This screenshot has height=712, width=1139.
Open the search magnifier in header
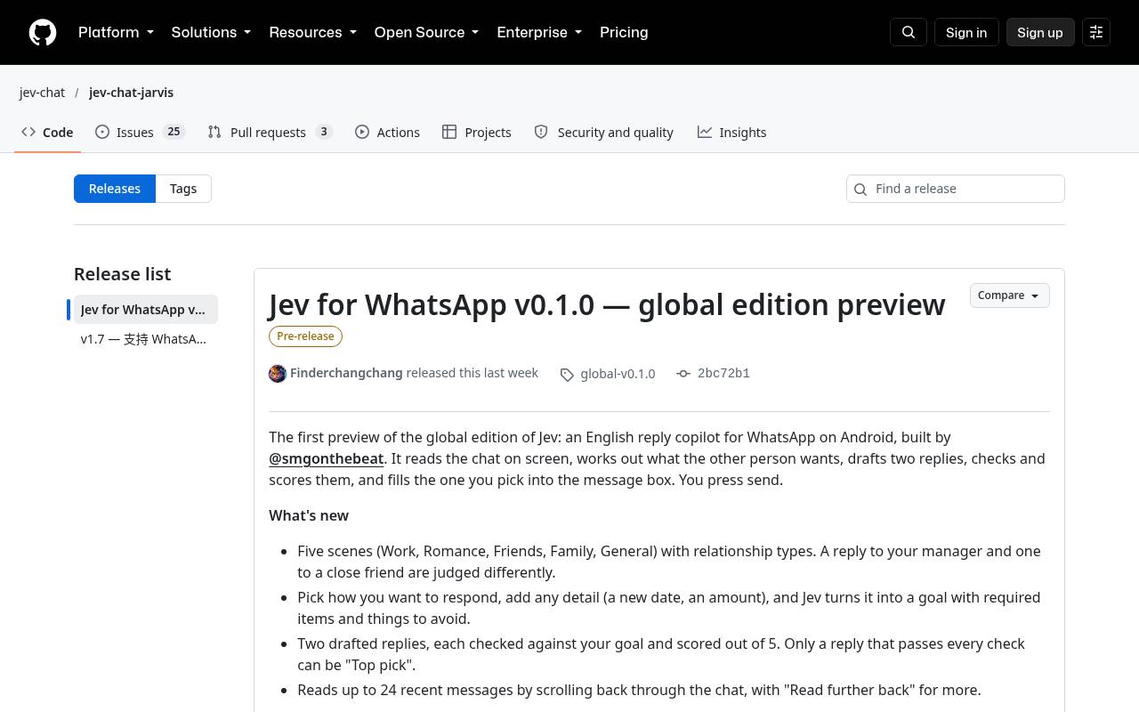[909, 32]
